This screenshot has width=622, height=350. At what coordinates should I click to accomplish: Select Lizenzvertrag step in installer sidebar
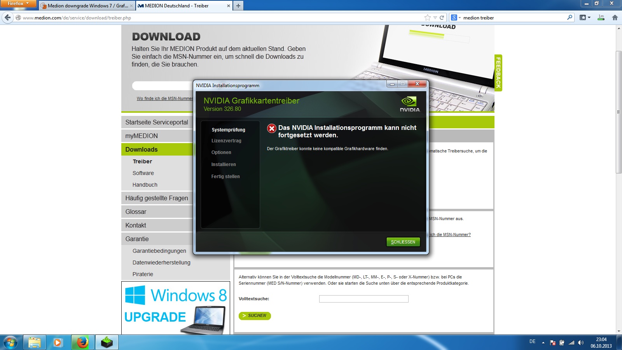[x=226, y=141]
